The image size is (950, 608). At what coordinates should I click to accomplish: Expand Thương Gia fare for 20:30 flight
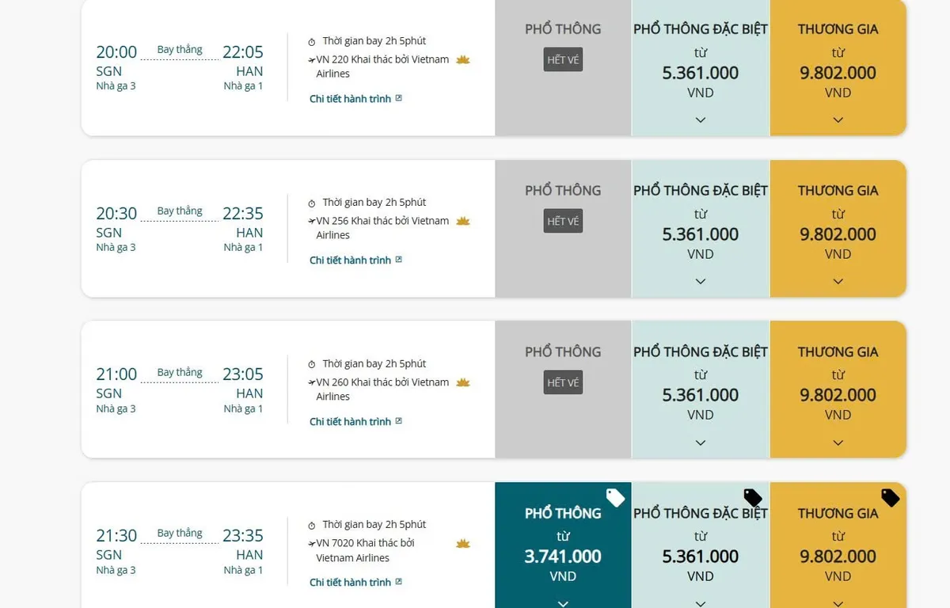click(838, 282)
